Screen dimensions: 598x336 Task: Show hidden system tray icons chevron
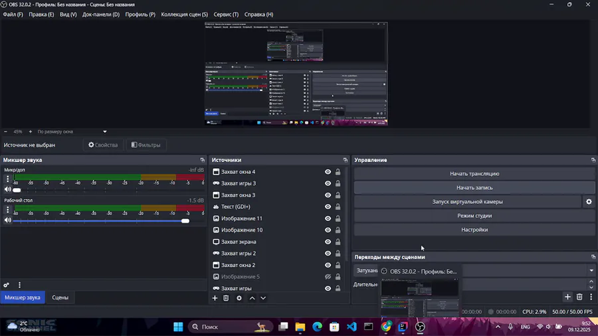click(x=498, y=327)
